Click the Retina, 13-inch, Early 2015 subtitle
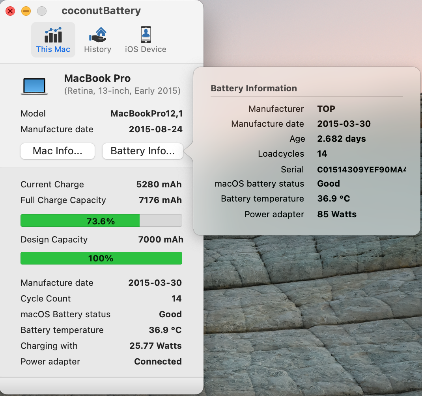Viewport: 422px width, 396px height. (x=122, y=91)
